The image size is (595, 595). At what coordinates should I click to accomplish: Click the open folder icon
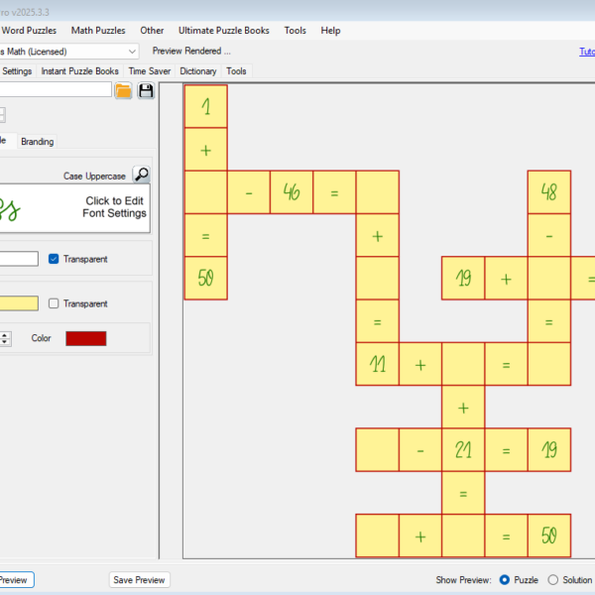(123, 91)
